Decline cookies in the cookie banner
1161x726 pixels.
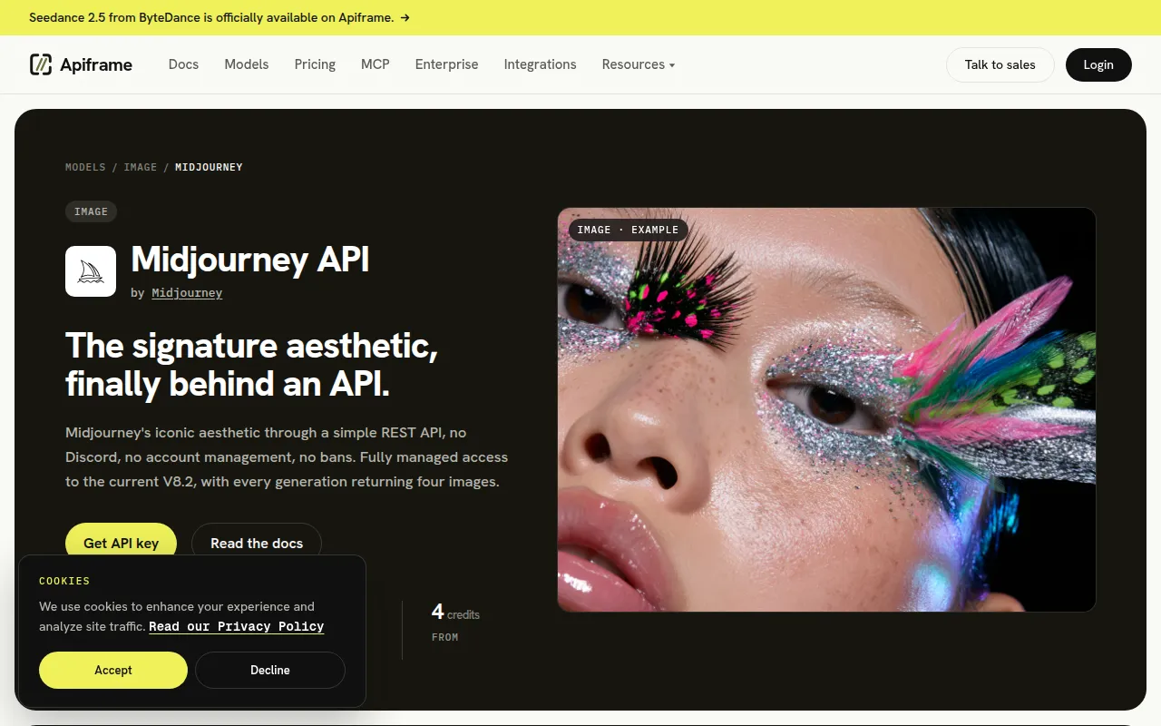(x=270, y=670)
